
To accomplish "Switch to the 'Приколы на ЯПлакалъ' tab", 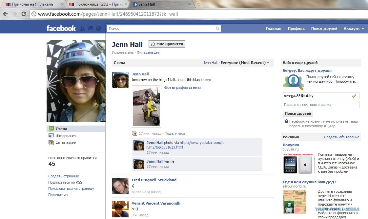I will [x=33, y=4].
